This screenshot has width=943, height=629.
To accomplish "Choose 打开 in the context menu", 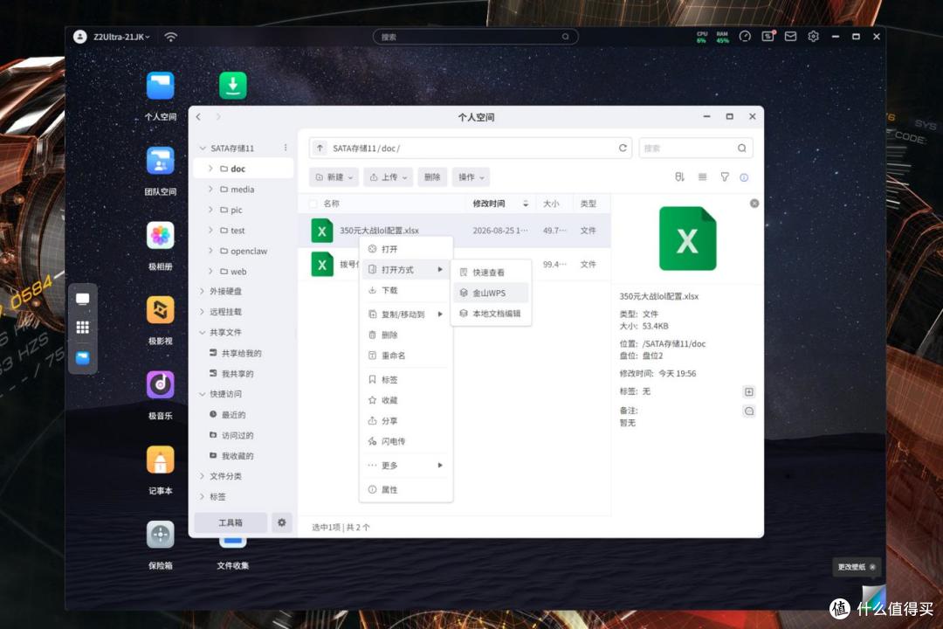I will [x=406, y=249].
